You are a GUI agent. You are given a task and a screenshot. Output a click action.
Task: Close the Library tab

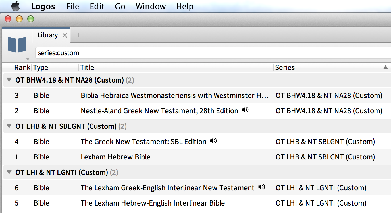65,35
